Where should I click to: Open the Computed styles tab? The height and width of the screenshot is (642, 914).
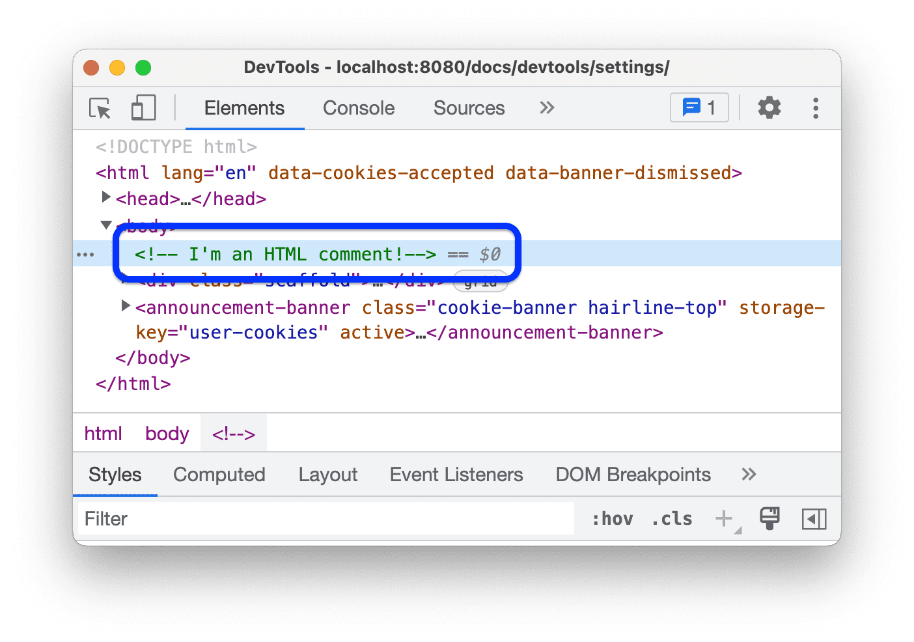tap(219, 475)
